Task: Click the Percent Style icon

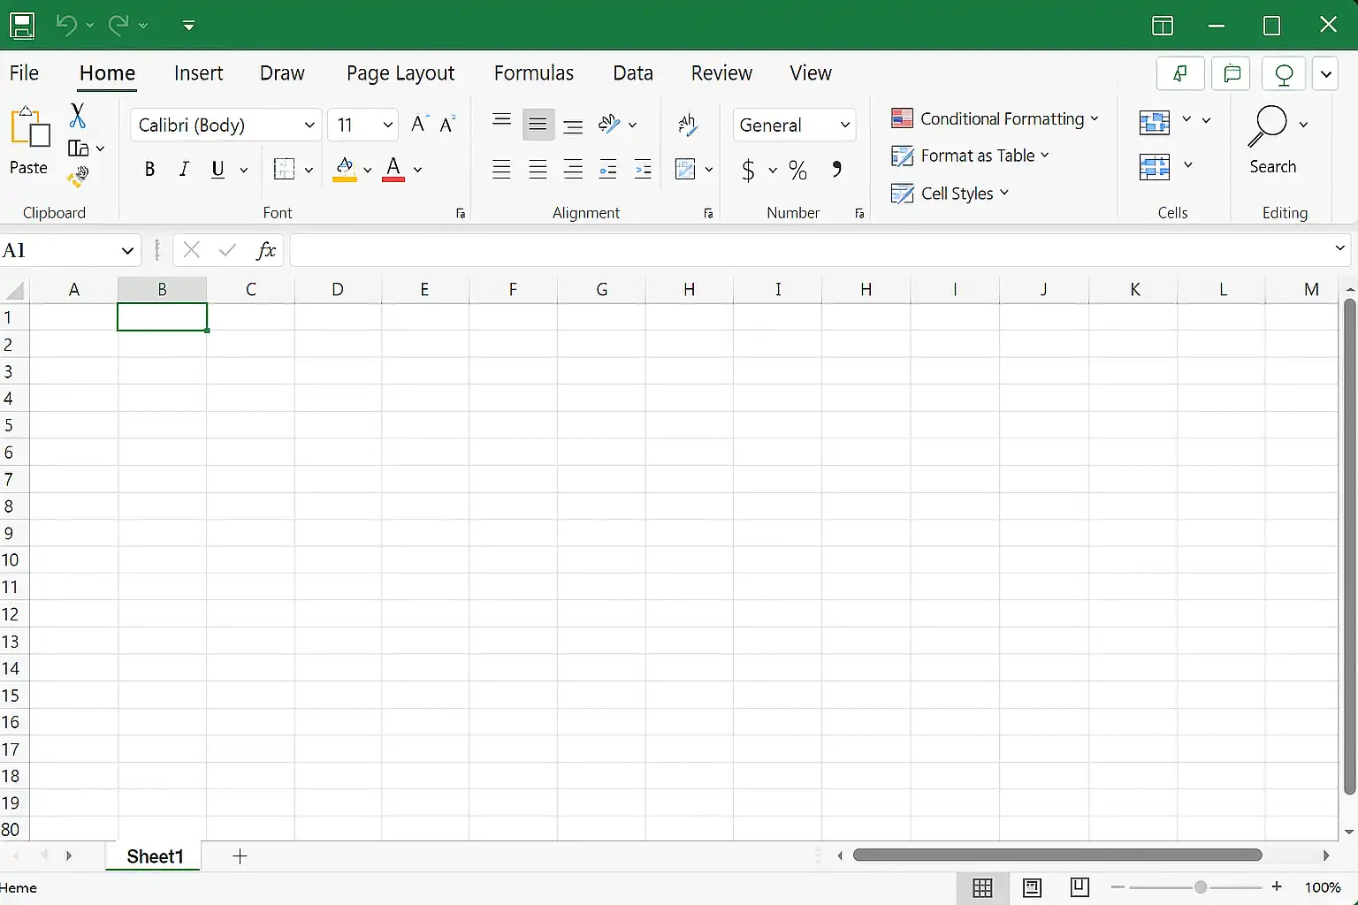Action: pyautogui.click(x=797, y=170)
